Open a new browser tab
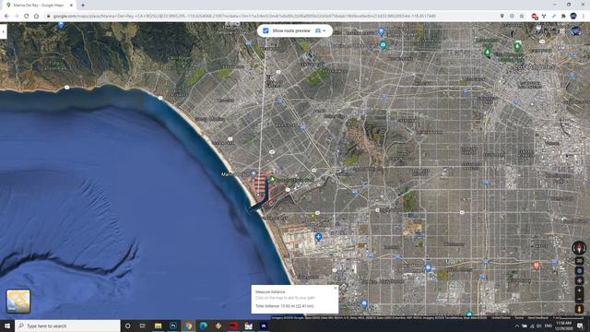 pyautogui.click(x=83, y=6)
